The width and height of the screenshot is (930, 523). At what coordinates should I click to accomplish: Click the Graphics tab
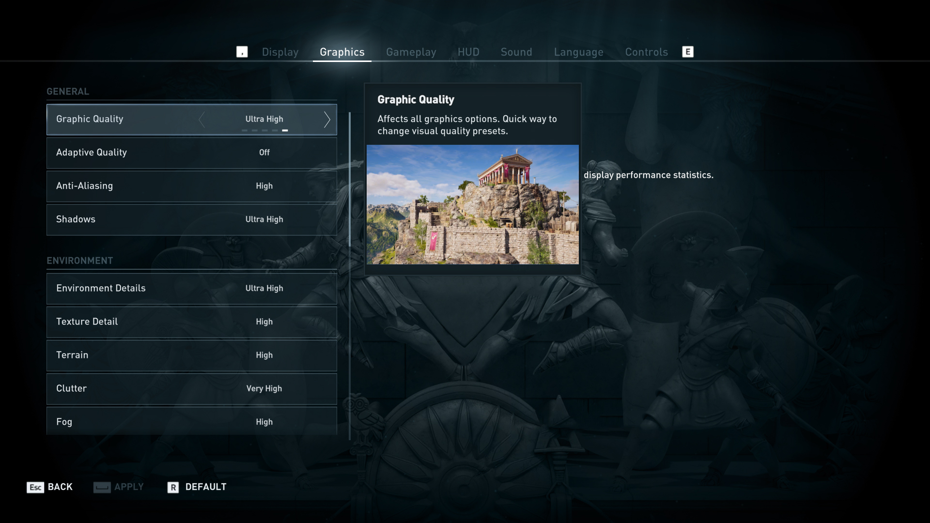(x=341, y=52)
